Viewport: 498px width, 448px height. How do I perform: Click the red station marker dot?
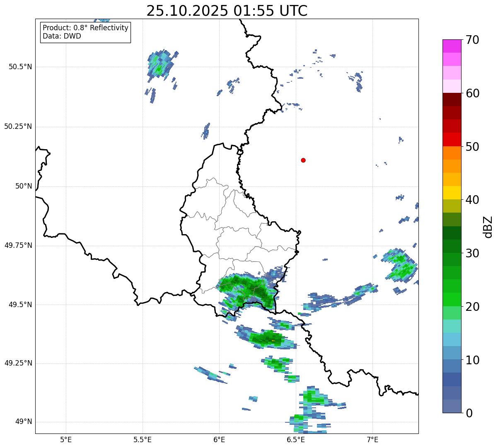pos(303,160)
